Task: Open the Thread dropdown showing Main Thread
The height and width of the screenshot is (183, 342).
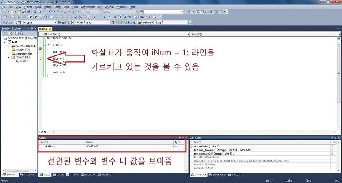Action: pos(89,22)
